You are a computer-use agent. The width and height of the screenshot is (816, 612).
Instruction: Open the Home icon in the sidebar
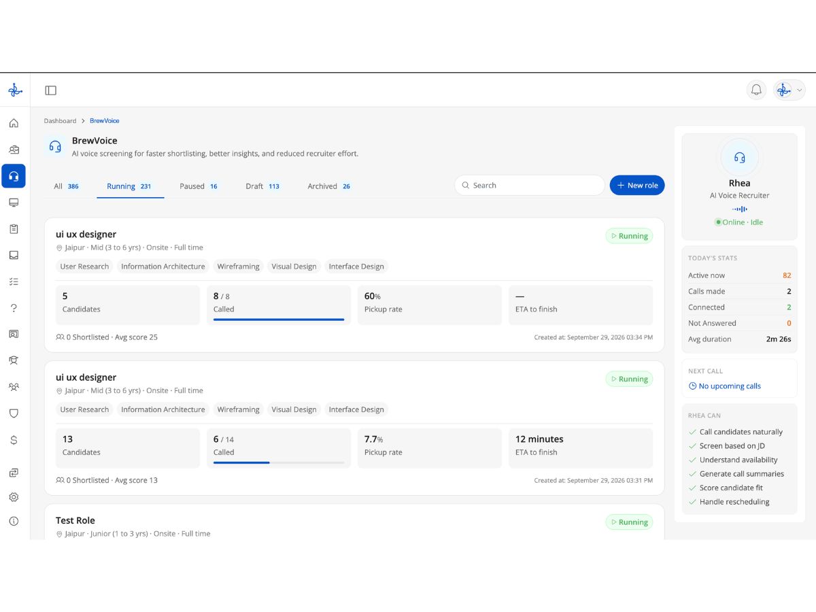point(14,123)
